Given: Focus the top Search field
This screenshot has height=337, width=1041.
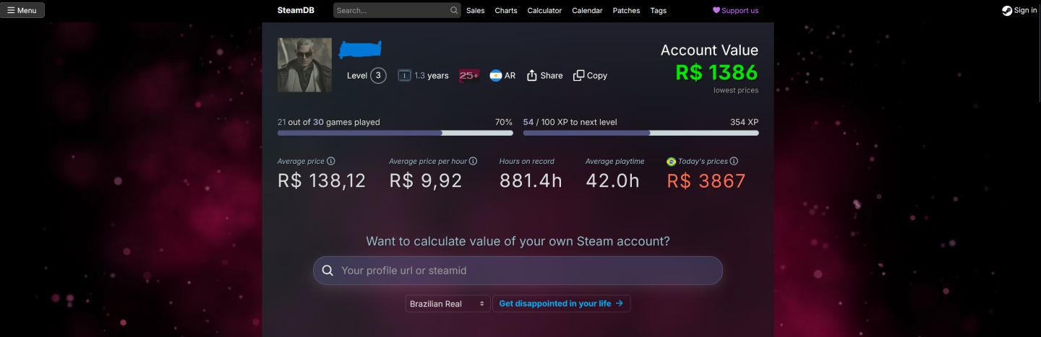Looking at the screenshot, I should (397, 10).
